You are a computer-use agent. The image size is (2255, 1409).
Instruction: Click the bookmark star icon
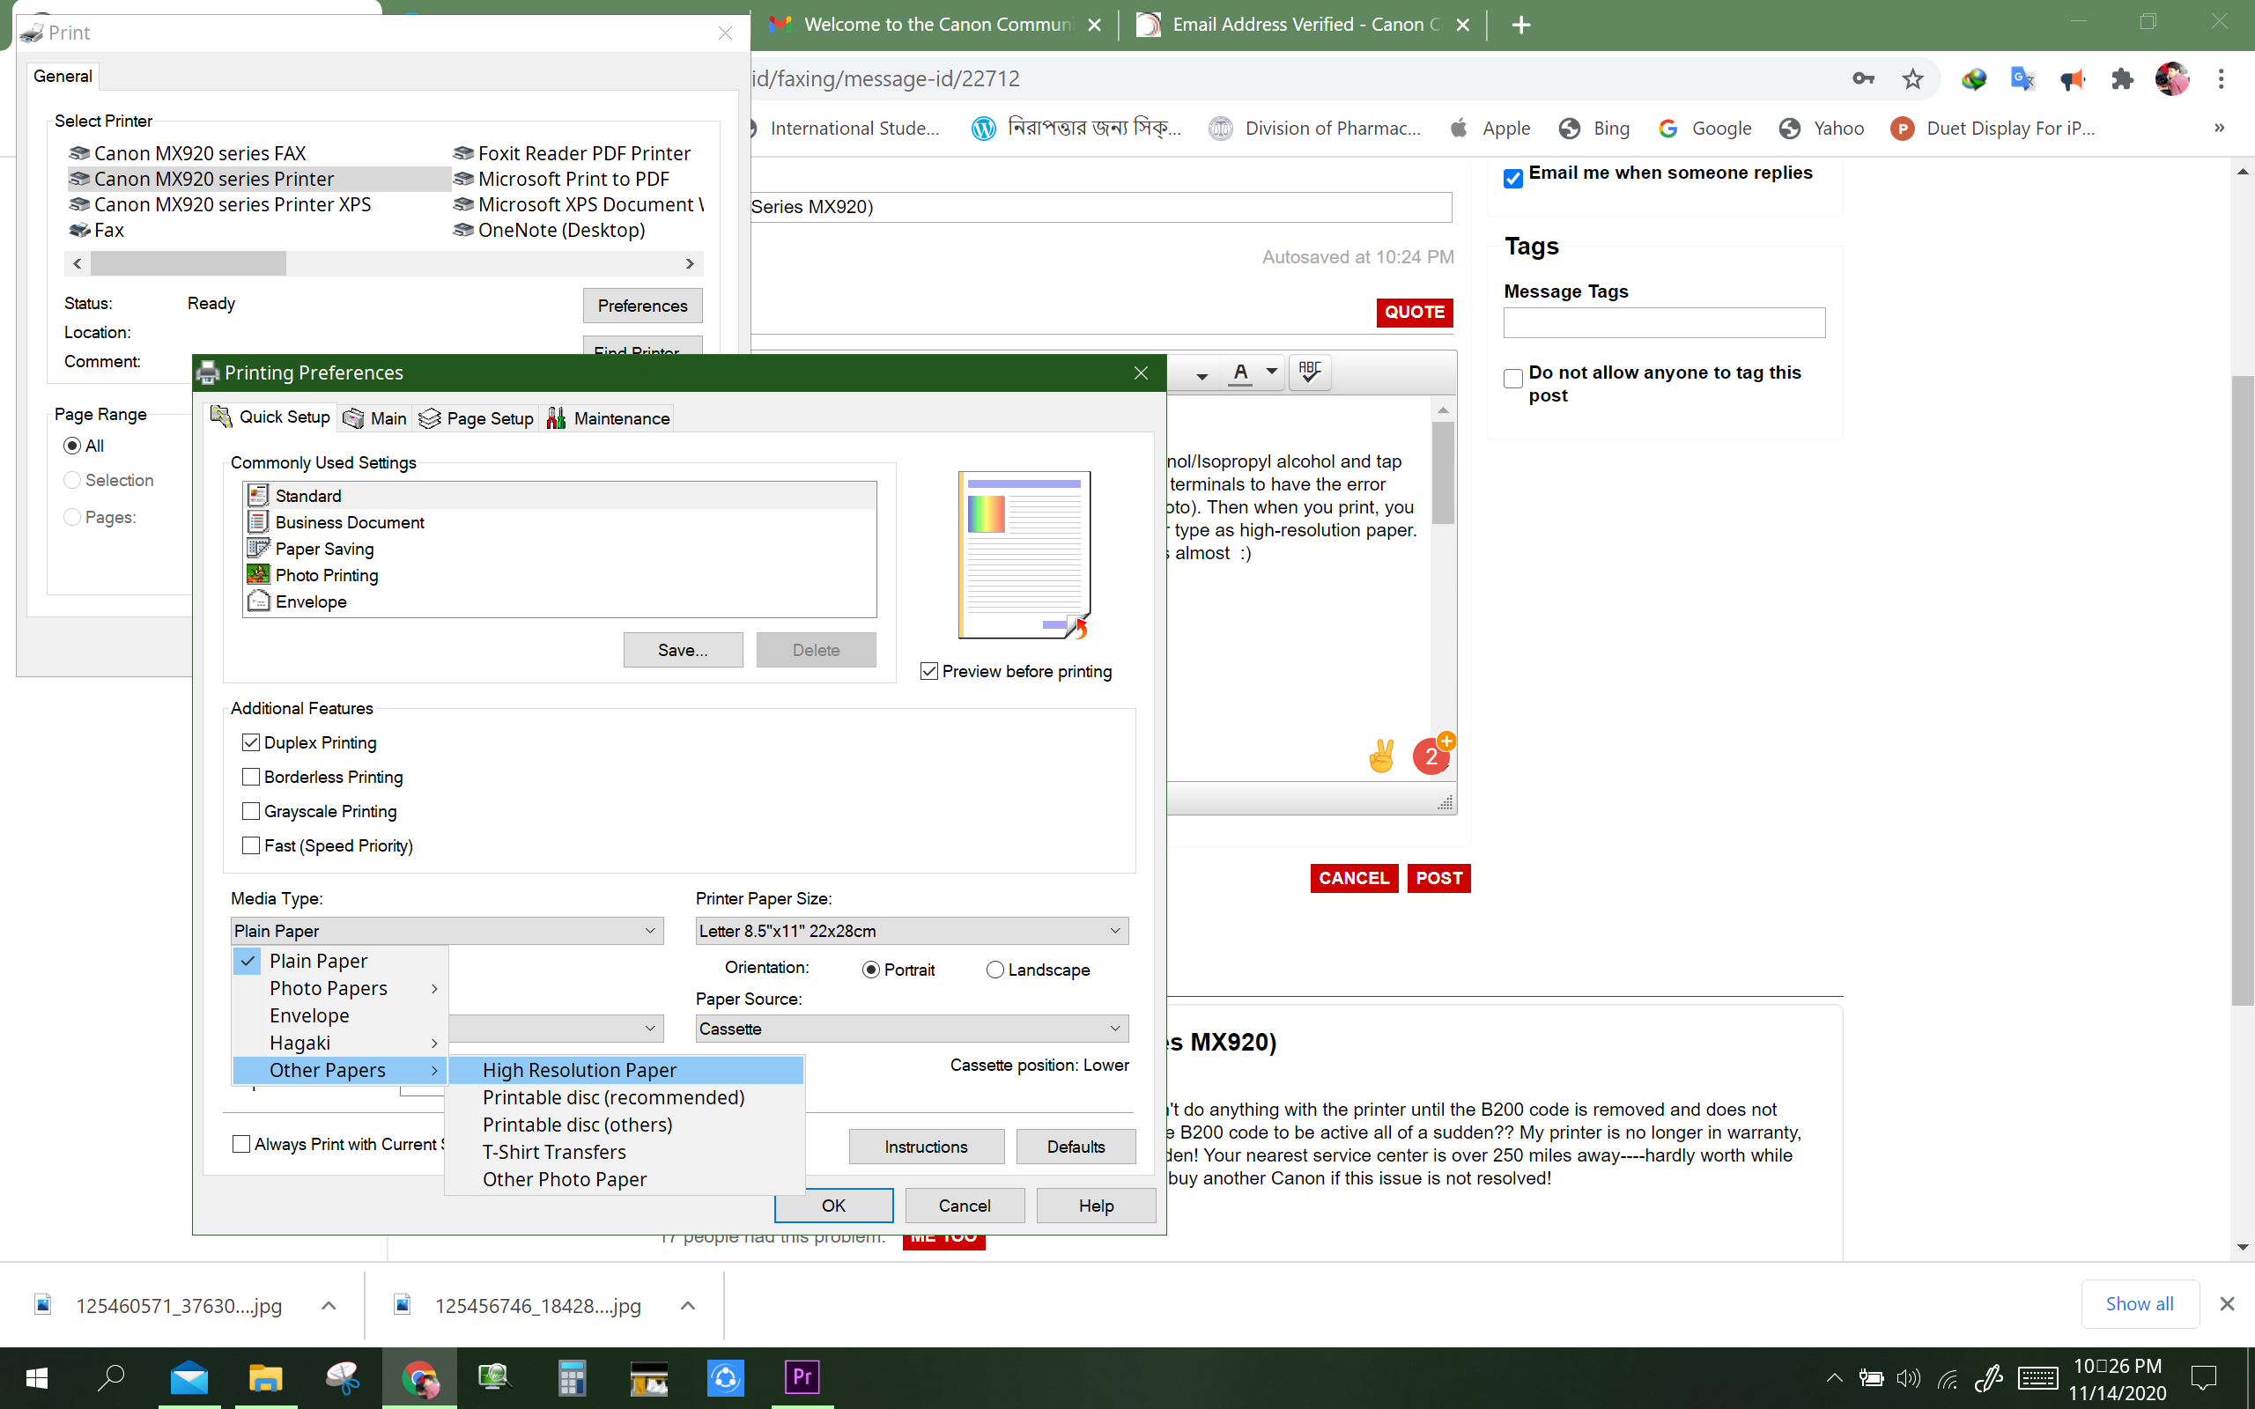pos(1912,79)
